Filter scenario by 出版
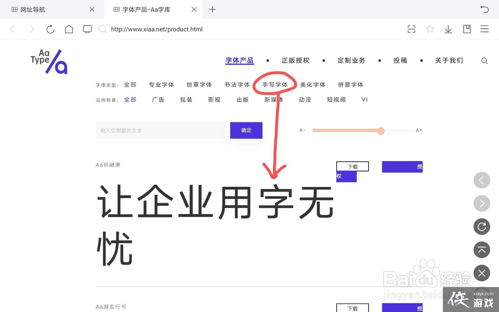The height and width of the screenshot is (312, 499). [243, 100]
